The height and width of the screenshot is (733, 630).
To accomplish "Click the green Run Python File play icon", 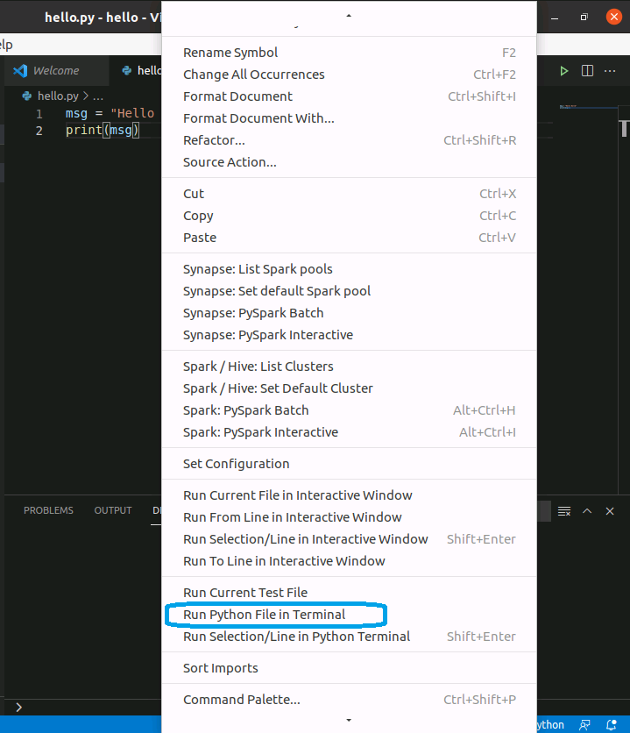I will click(564, 71).
